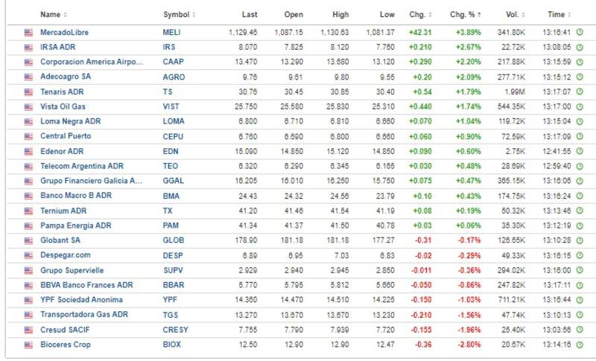The width and height of the screenshot is (596, 361).
Task: Open the Adecoagro SA stock link
Action: tap(66, 77)
